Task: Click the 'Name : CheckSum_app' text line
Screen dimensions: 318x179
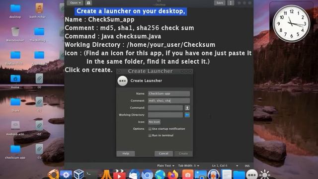Action: tap(99, 19)
